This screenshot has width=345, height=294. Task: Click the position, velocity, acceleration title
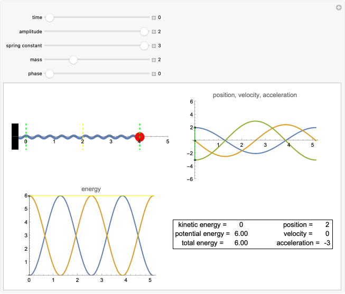coord(255,95)
